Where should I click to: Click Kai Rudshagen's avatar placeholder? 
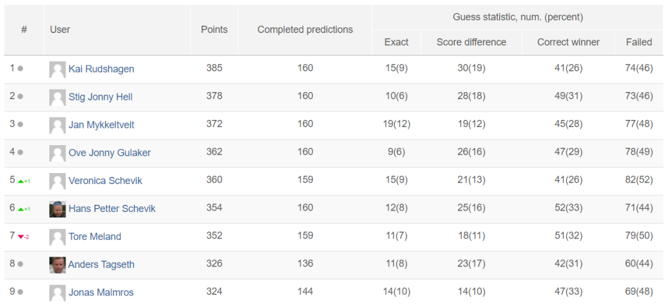click(x=57, y=69)
